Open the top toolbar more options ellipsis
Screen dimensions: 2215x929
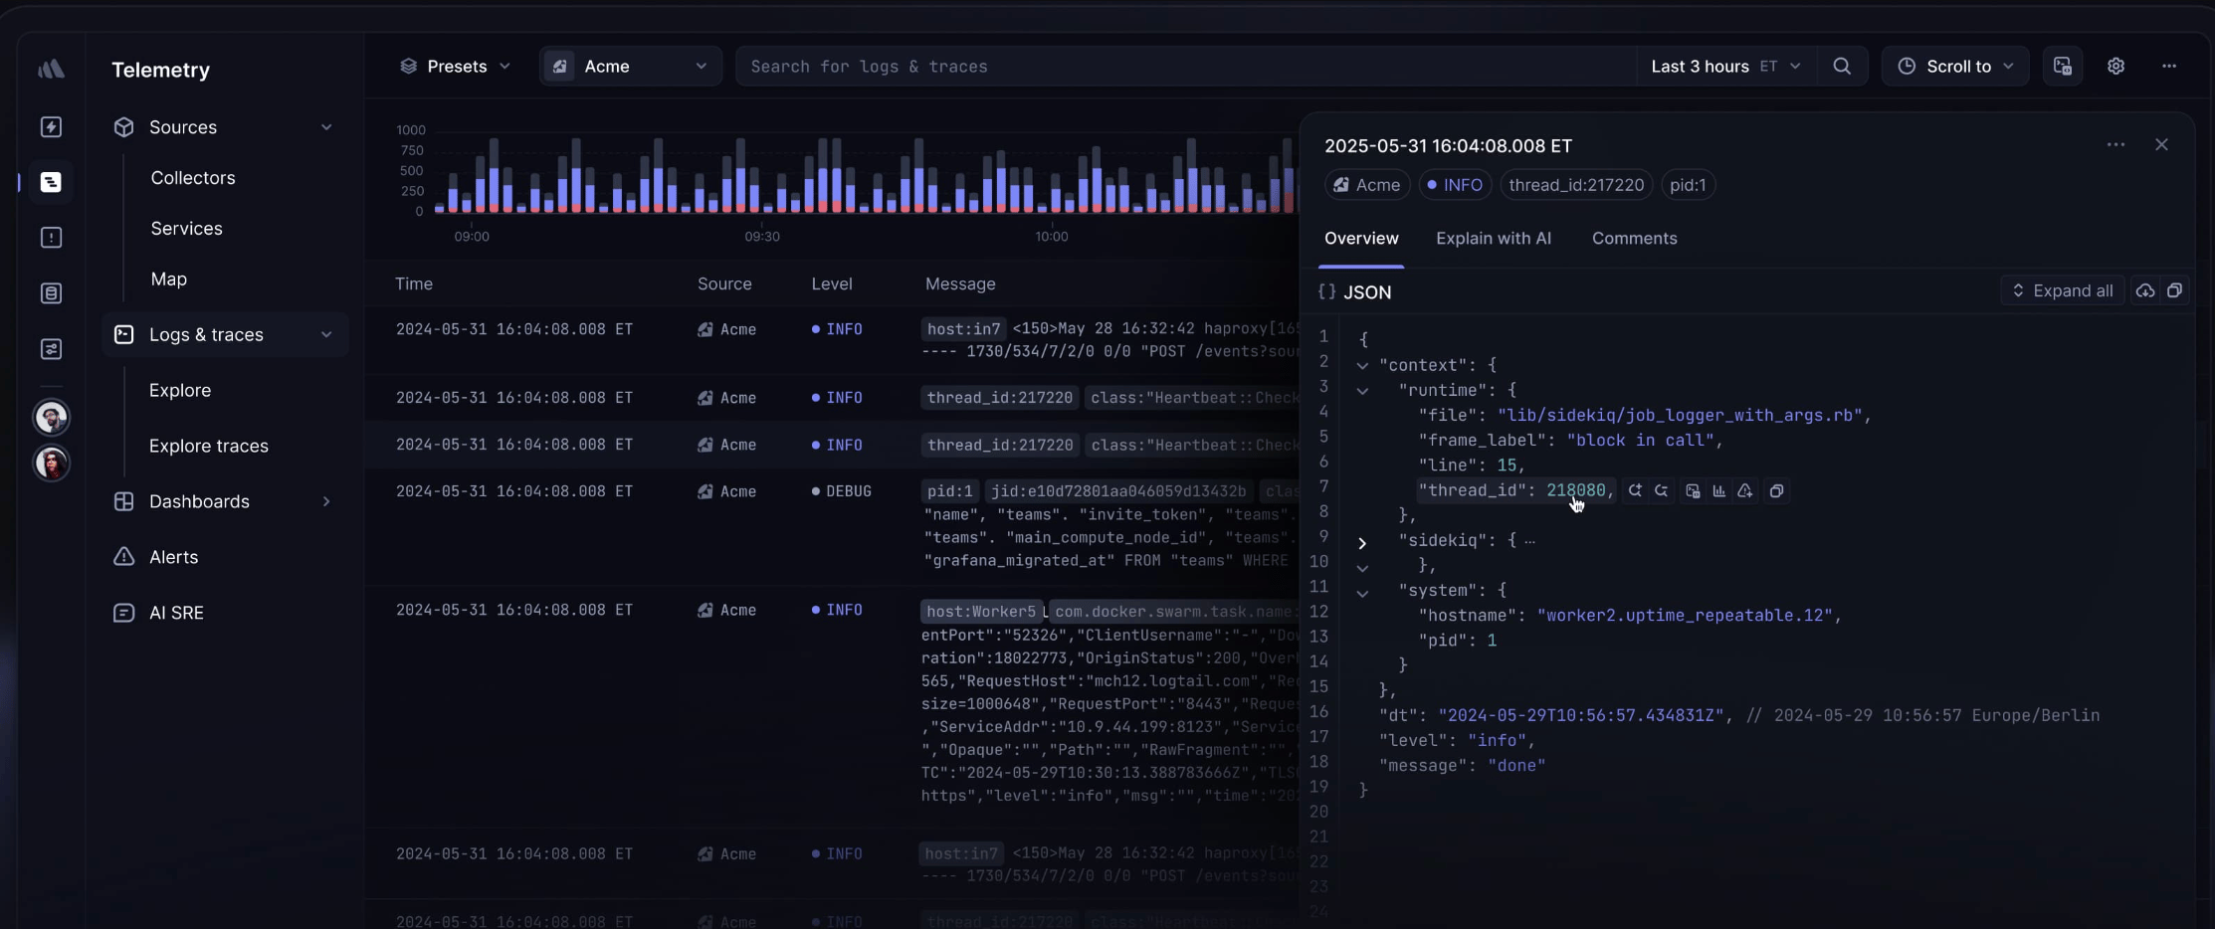(2169, 67)
